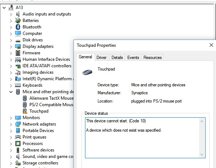Click the Display adapters icon
The height and width of the screenshot is (168, 216).
(18, 46)
